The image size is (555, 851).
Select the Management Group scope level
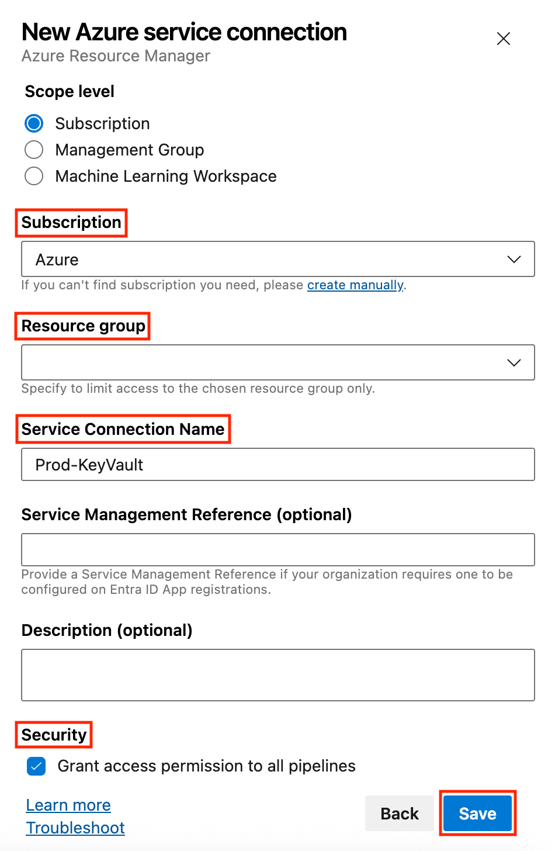tap(34, 150)
